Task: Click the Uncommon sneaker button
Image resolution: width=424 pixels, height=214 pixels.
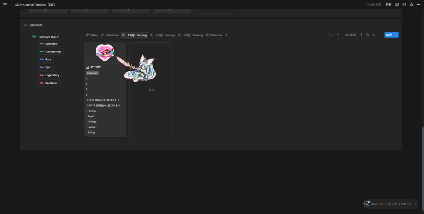Action: coord(51,52)
